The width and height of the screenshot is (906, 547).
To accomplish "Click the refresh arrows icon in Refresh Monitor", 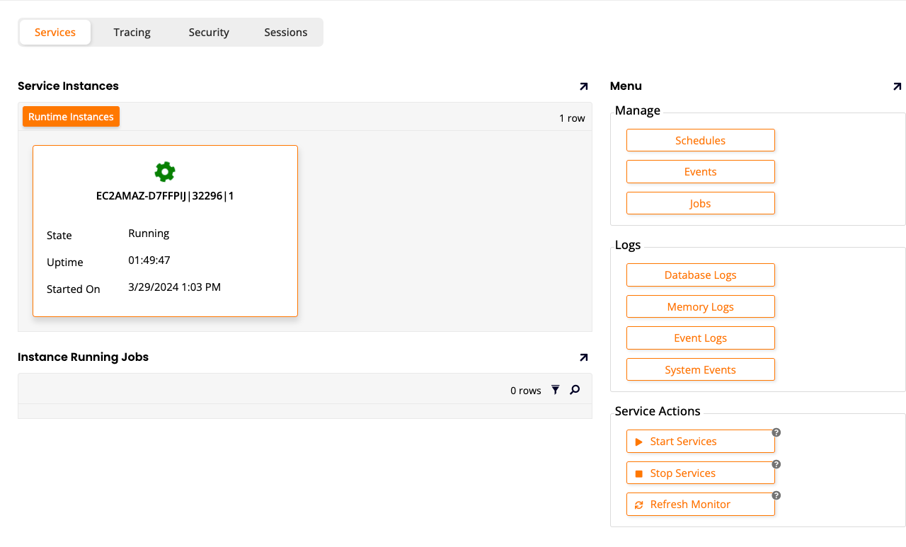I will (639, 504).
